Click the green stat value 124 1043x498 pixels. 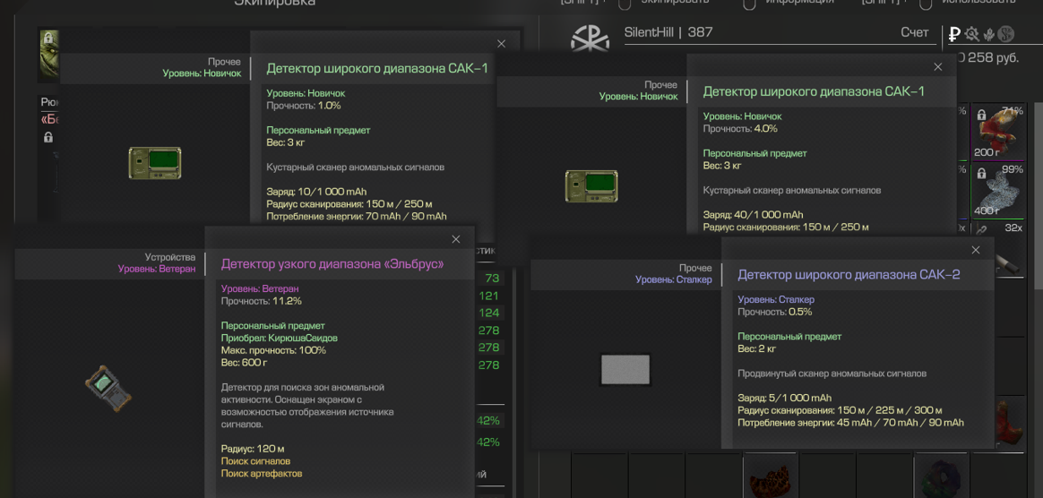[x=489, y=313]
